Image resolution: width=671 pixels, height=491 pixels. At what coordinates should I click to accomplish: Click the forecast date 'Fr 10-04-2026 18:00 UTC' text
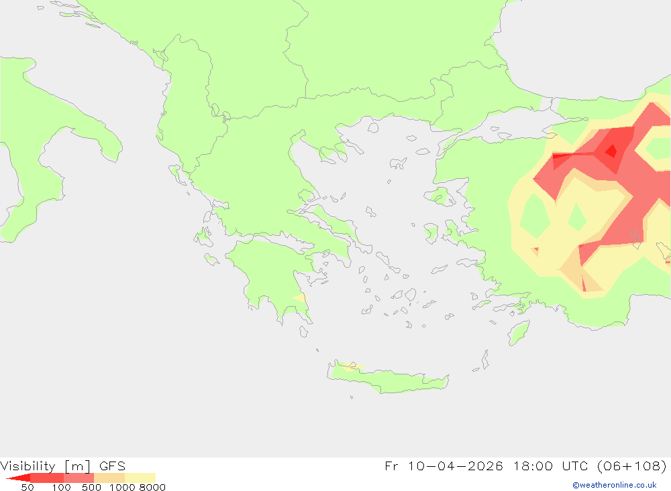487,466
